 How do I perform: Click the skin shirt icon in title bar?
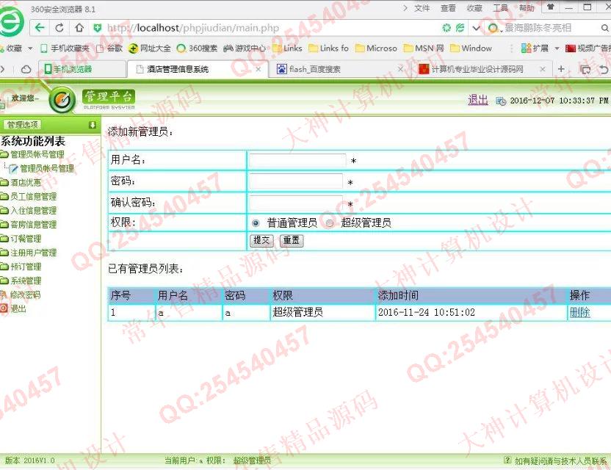[551, 7]
